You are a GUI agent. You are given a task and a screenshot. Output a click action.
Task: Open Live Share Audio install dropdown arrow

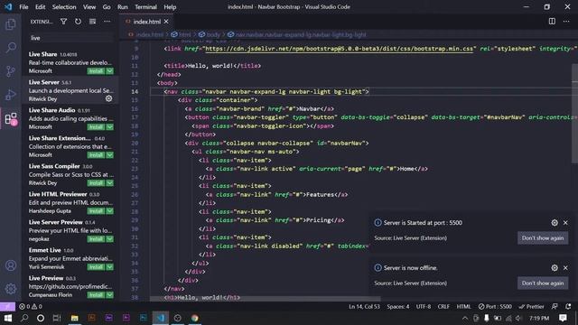coord(110,126)
